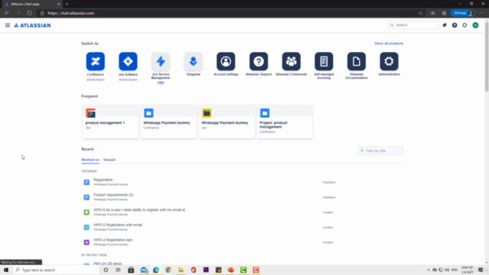Click Windows taskbar search box

pyautogui.click(x=56, y=270)
